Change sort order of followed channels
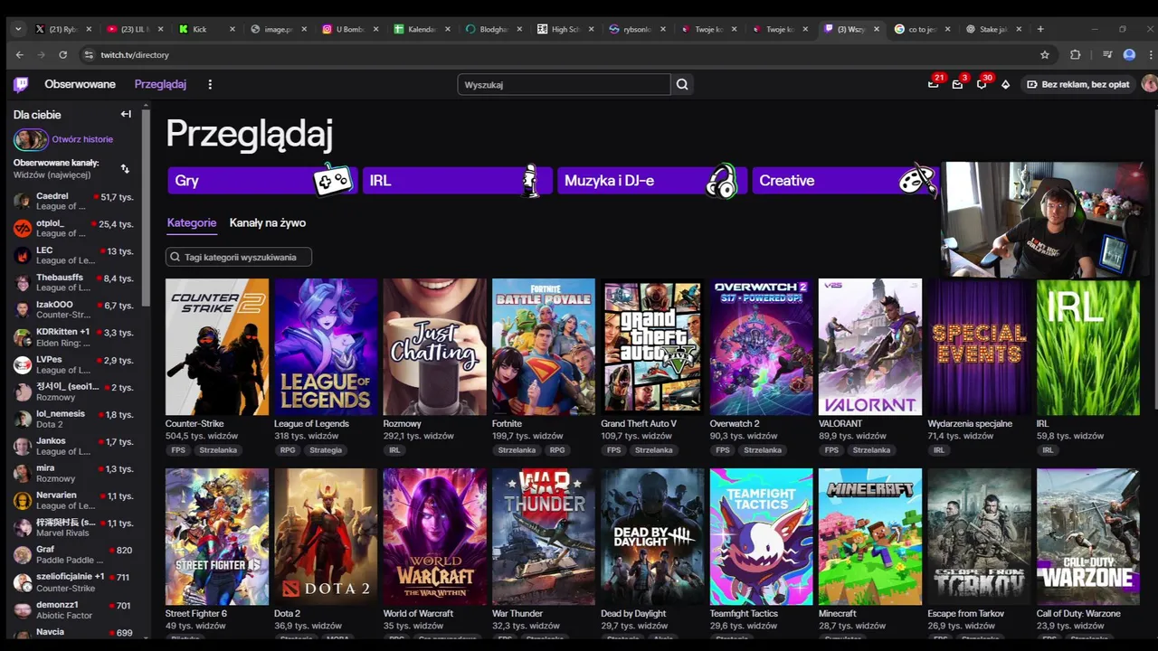Screen dimensions: 1158x651 (125, 169)
